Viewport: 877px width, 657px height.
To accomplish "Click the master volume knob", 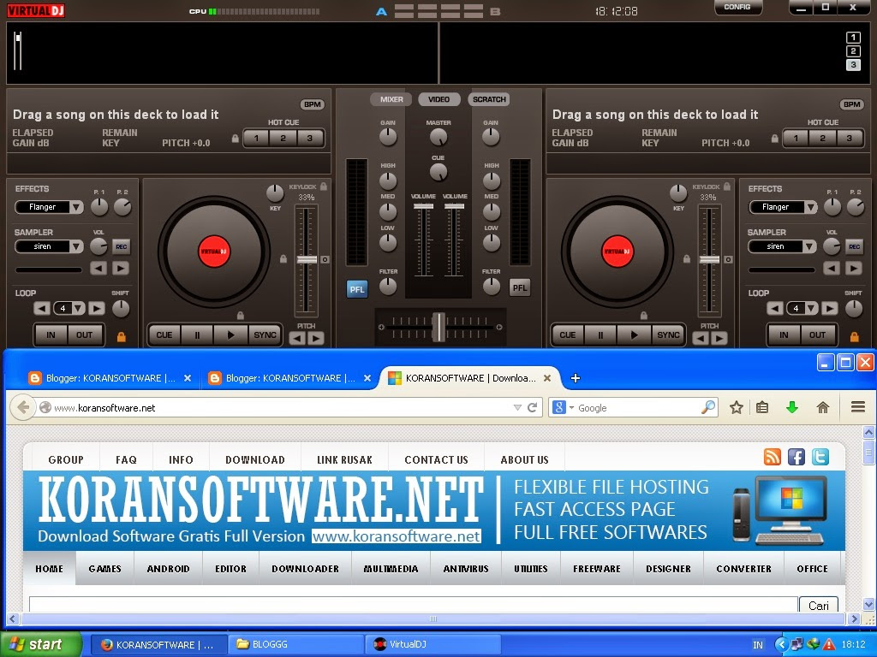I will click(x=438, y=136).
